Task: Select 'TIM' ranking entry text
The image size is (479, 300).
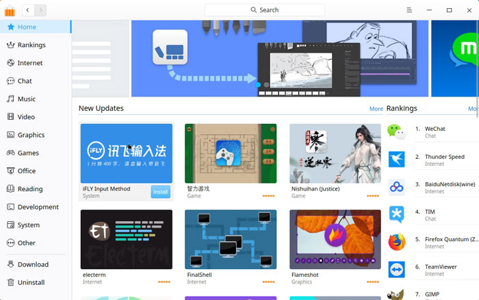Action: [430, 212]
